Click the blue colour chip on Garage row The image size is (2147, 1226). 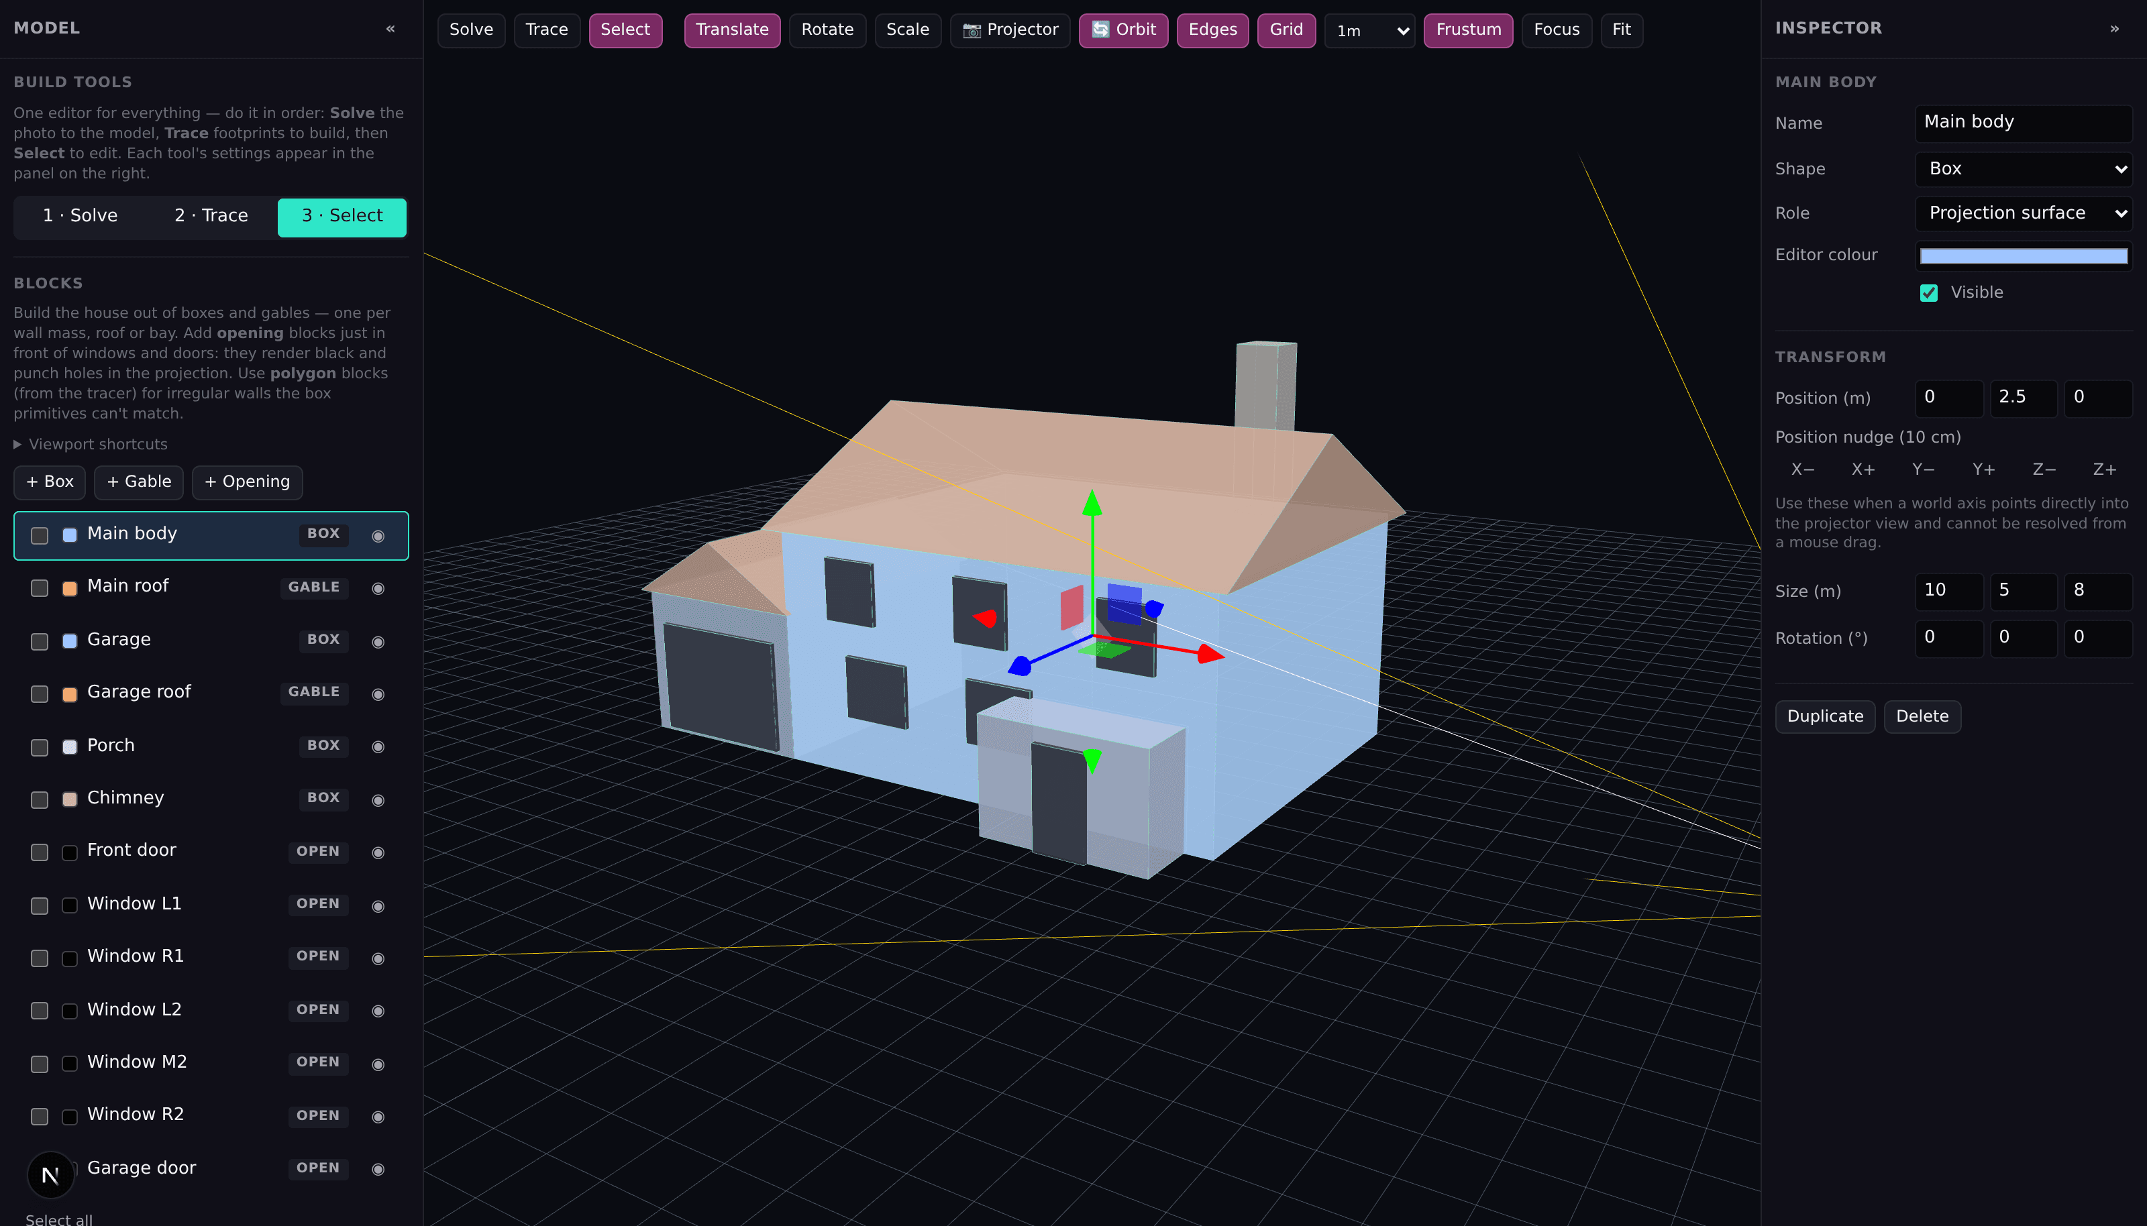point(70,642)
